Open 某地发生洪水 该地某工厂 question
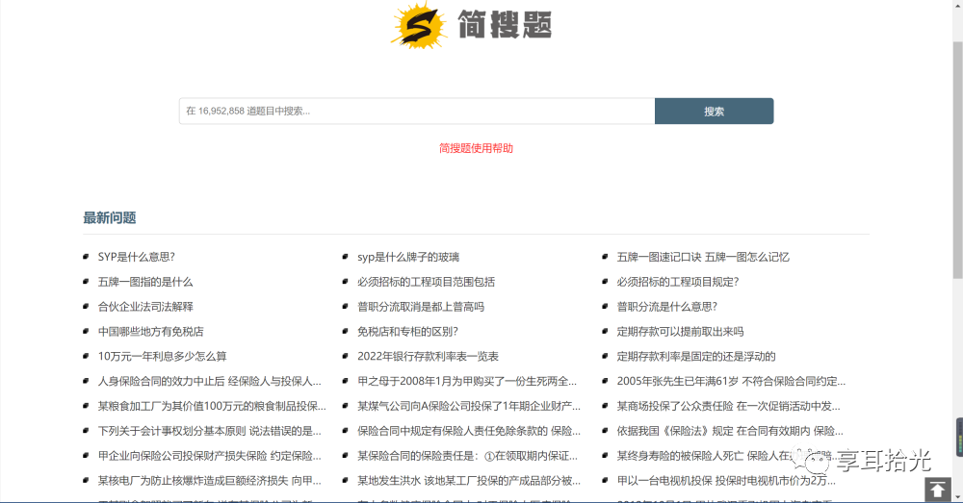Screen dimensions: 963x503 tap(469, 481)
